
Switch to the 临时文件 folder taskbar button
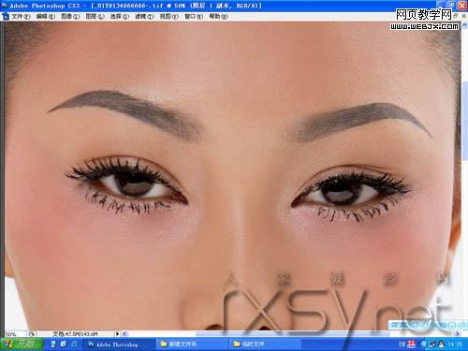click(x=265, y=344)
